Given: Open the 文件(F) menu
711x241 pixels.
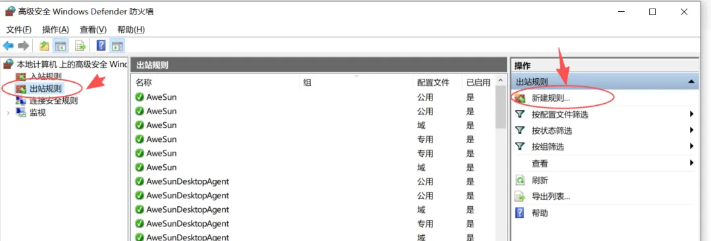Looking at the screenshot, I should [19, 30].
